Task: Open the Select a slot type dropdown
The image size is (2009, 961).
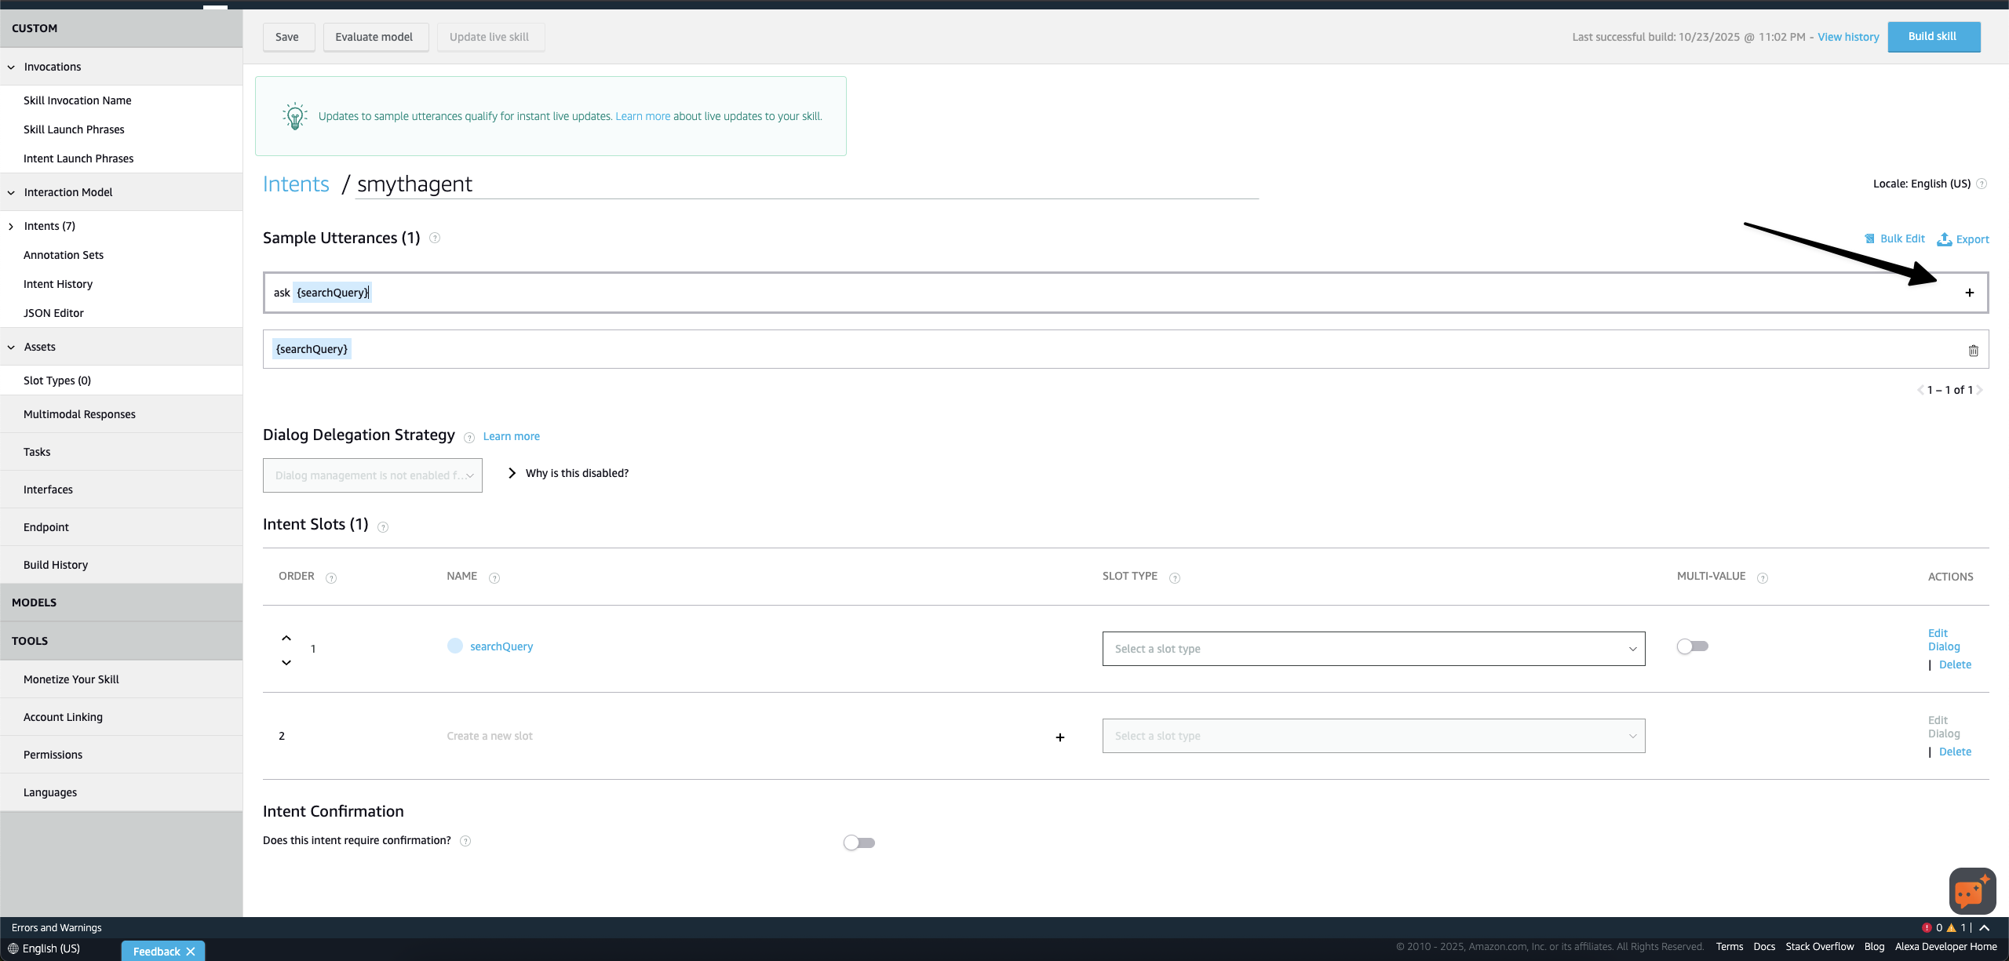Action: [1372, 649]
